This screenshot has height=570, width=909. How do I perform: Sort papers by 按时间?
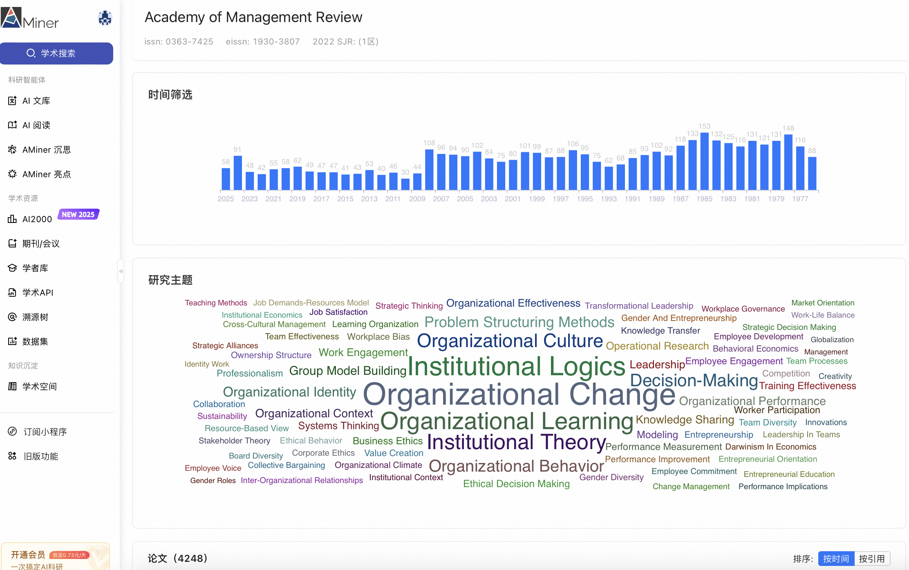(x=836, y=559)
